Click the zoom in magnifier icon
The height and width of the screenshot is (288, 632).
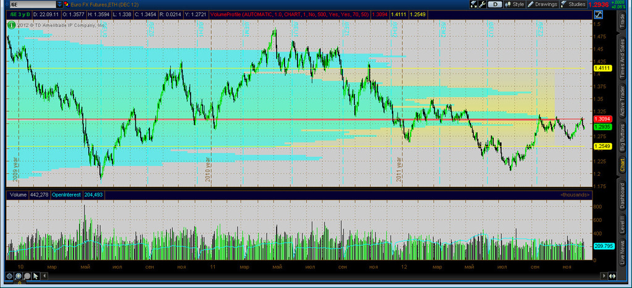[19, 276]
